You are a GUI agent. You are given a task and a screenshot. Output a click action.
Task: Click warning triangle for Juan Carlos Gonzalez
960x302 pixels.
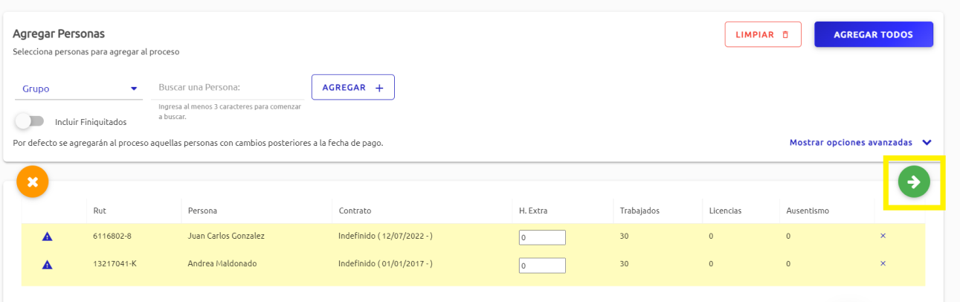tap(47, 237)
